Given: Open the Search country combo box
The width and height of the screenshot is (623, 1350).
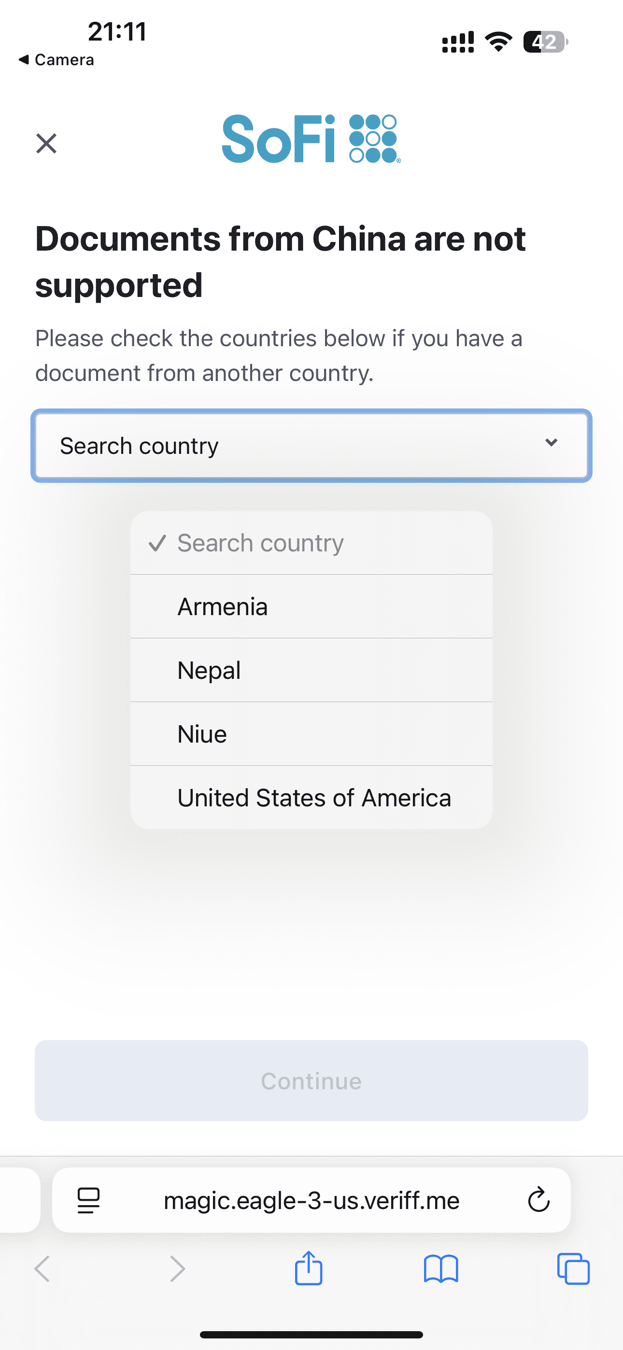Looking at the screenshot, I should pyautogui.click(x=294, y=446).
